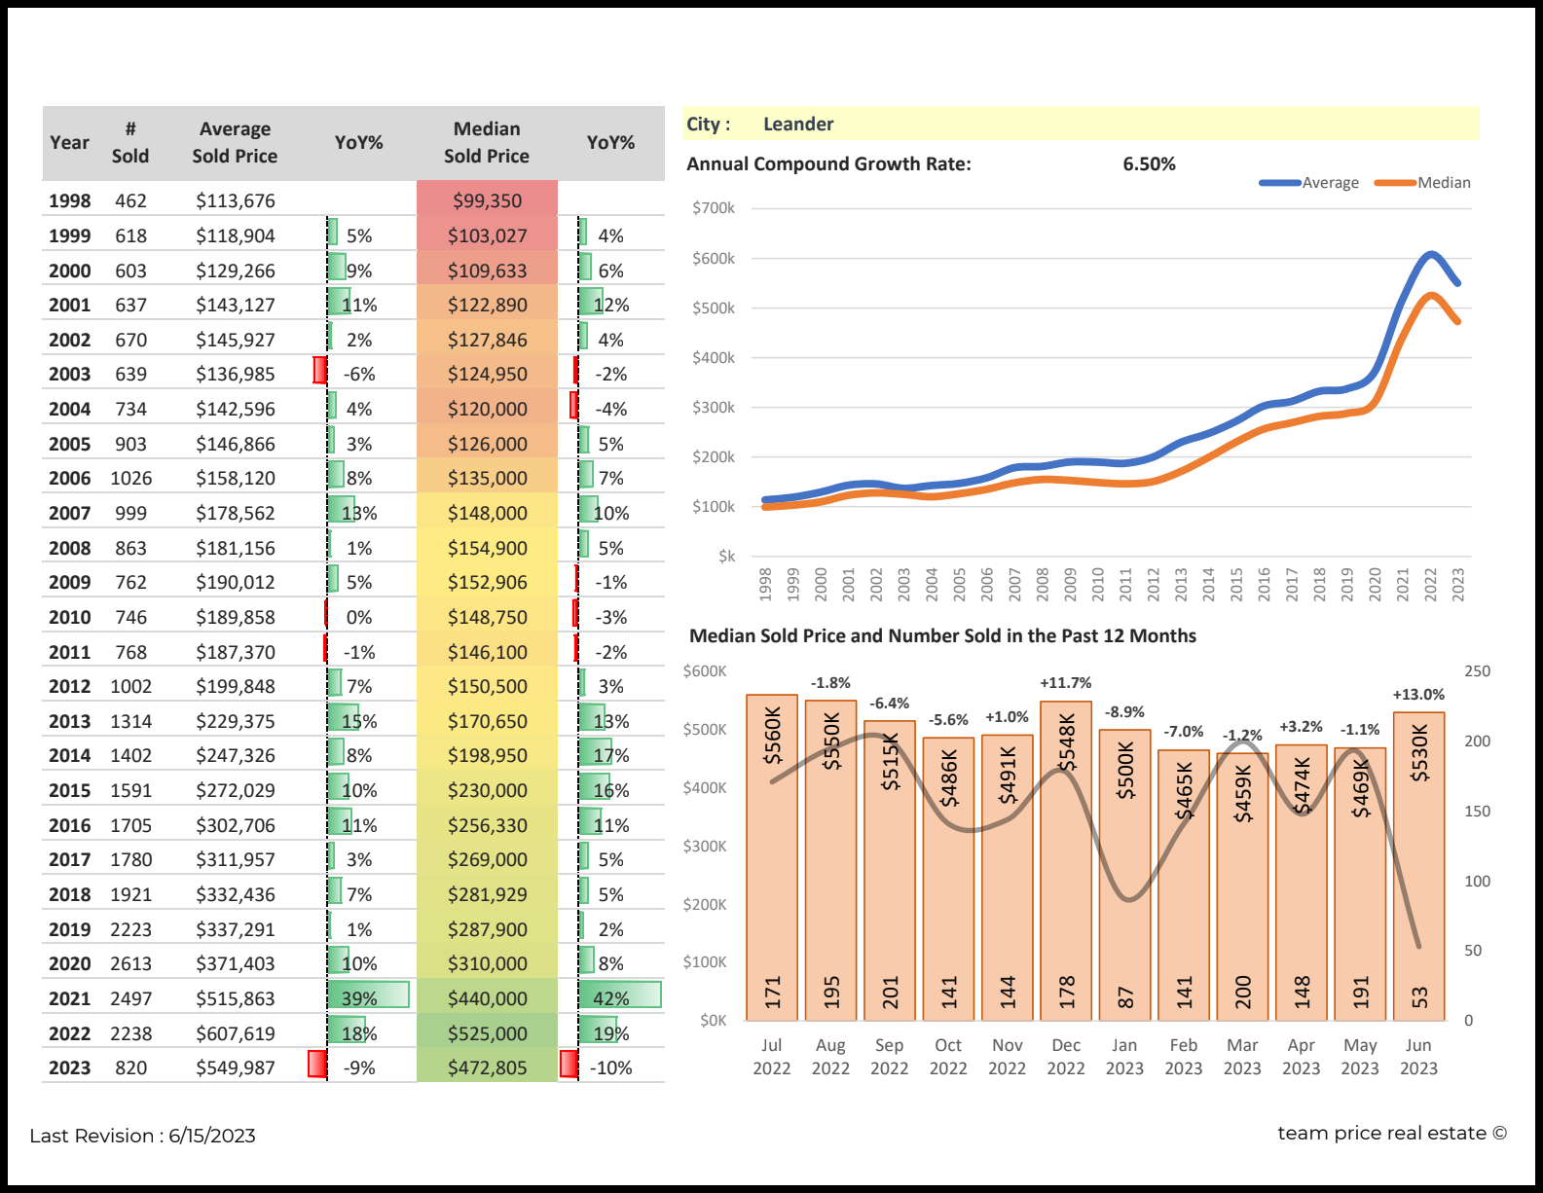Click the green 42% median YoY bar
This screenshot has width=1543, height=1193.
(x=619, y=995)
